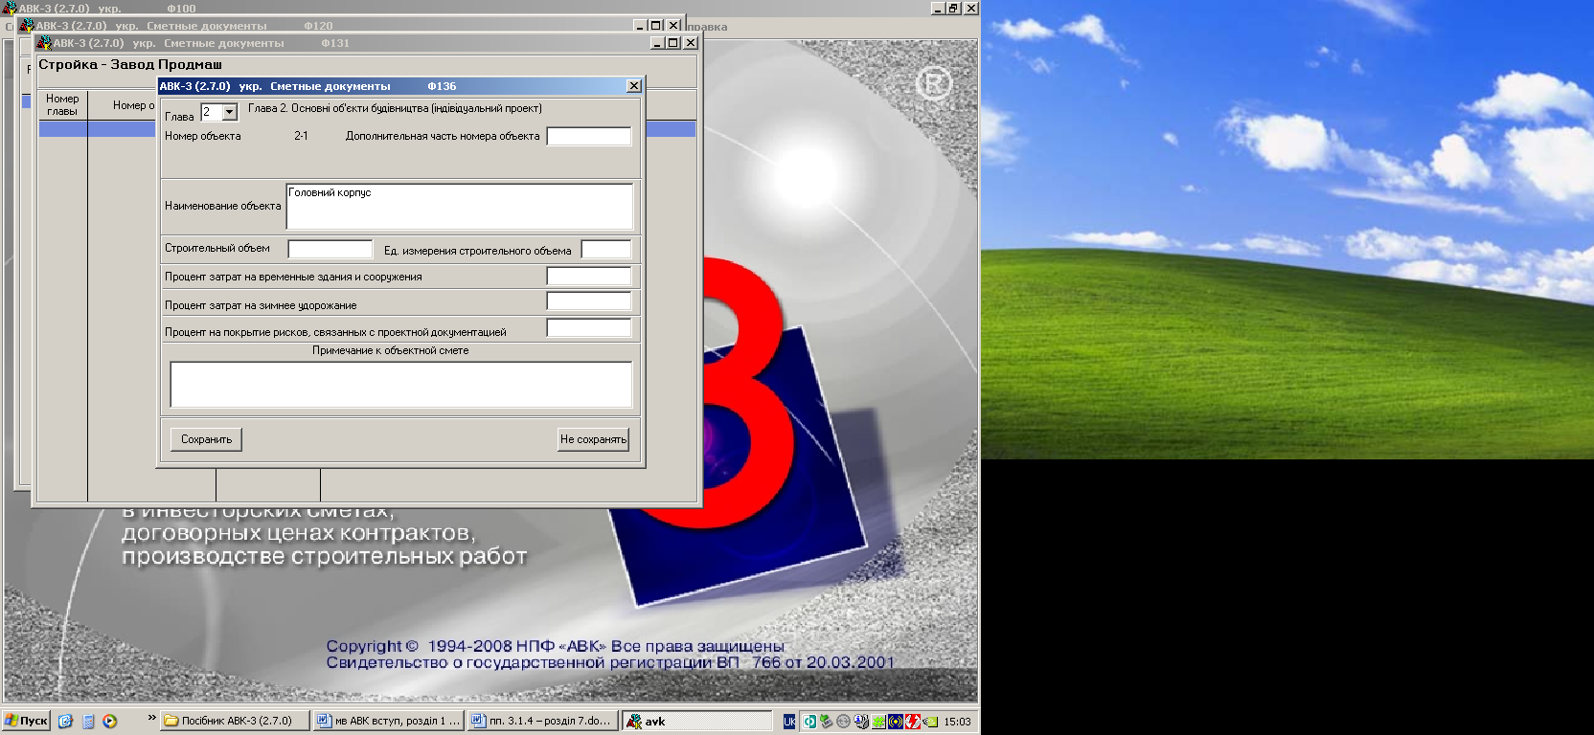Switch to пп. 3.1.4 Word document

coord(542,721)
